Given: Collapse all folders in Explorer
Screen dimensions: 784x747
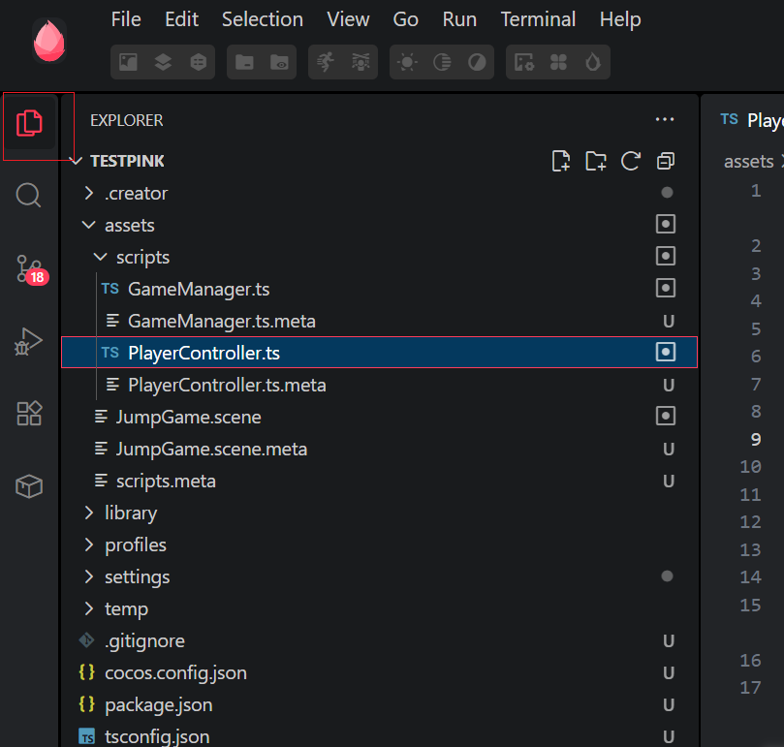Looking at the screenshot, I should (666, 161).
